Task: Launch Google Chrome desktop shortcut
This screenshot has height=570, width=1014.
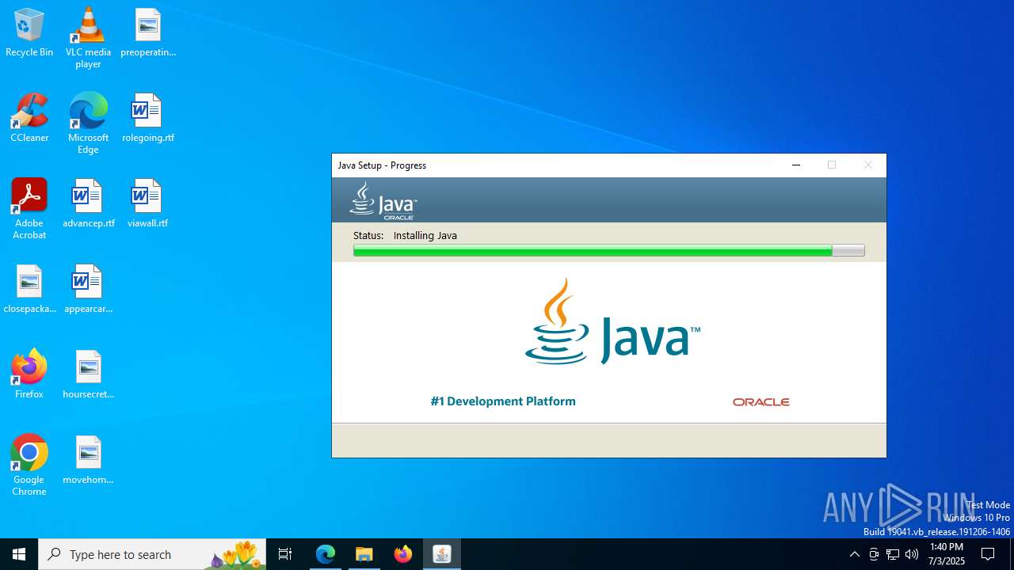Action: click(29, 465)
